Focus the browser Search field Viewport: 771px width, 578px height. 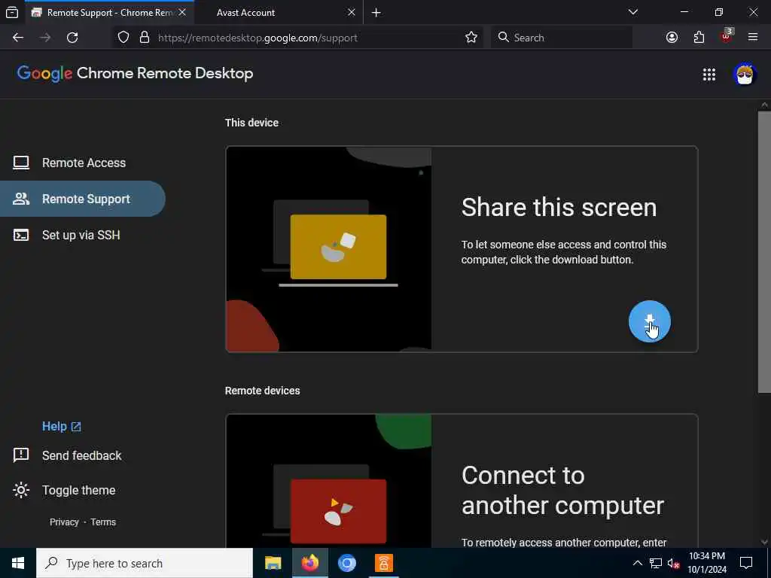pyautogui.click(x=562, y=38)
